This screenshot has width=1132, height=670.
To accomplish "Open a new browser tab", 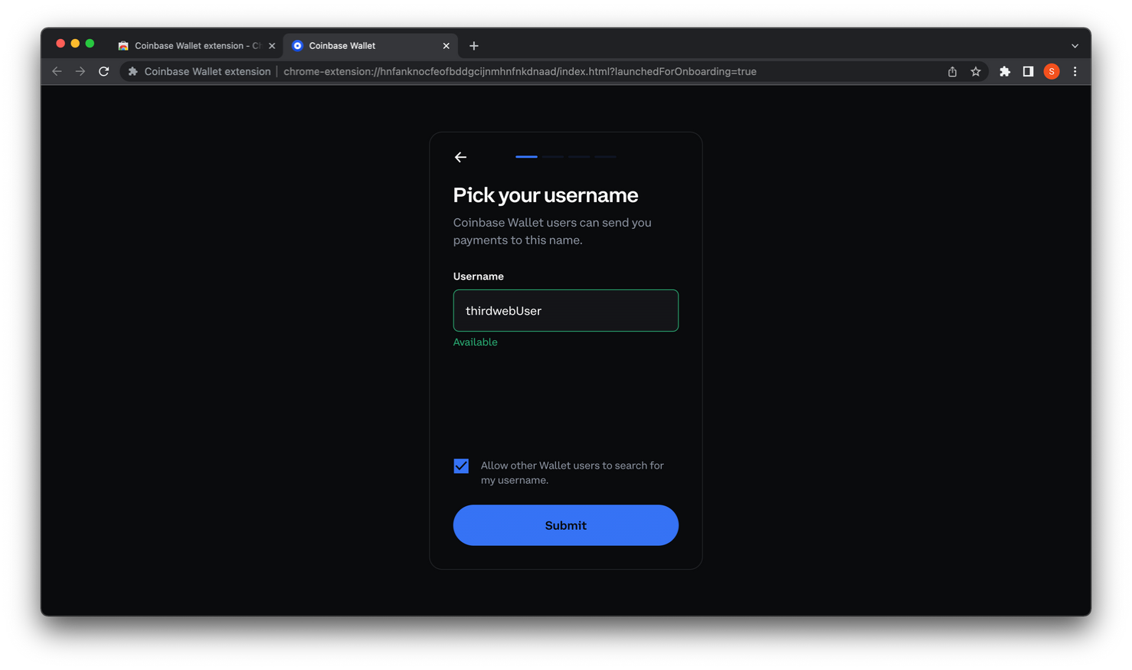I will pos(474,46).
